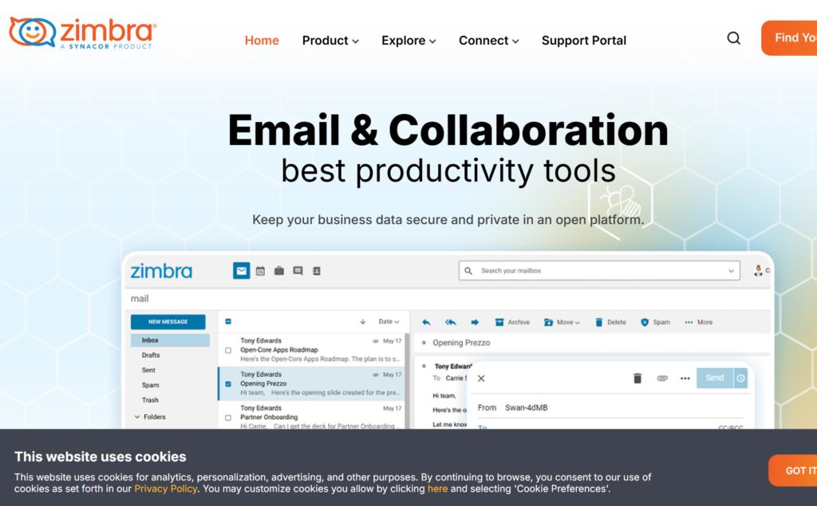Mark message as Spam from the toolbar

click(655, 322)
